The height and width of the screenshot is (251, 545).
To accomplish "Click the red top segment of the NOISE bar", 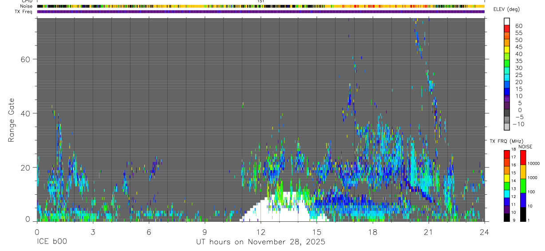I will 523,158.
